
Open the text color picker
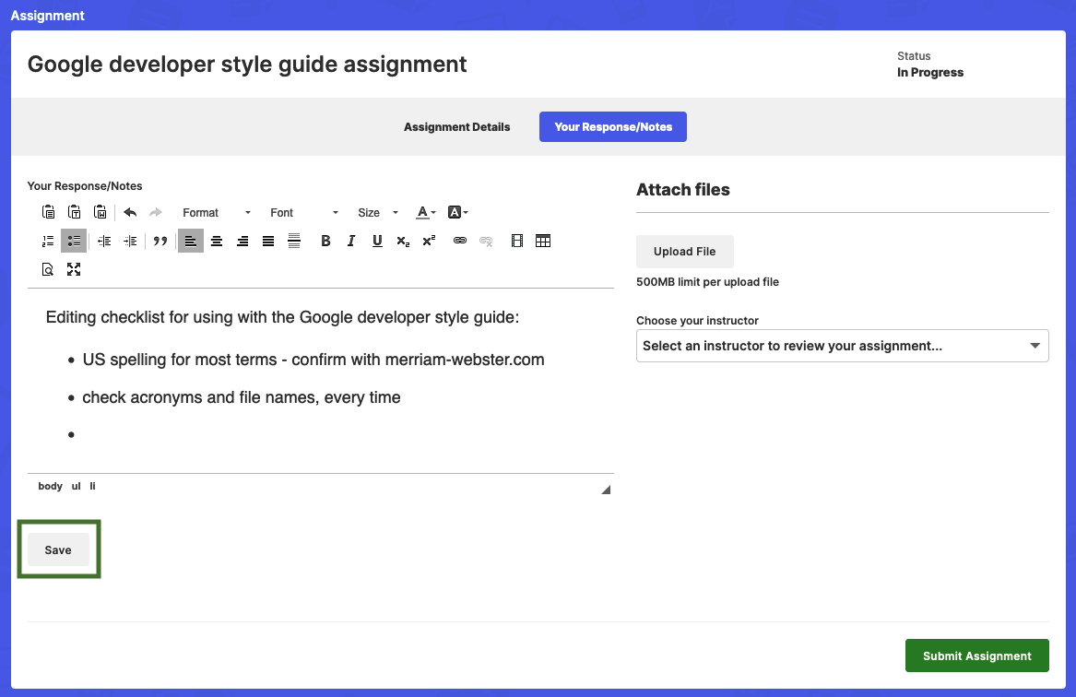(x=422, y=212)
